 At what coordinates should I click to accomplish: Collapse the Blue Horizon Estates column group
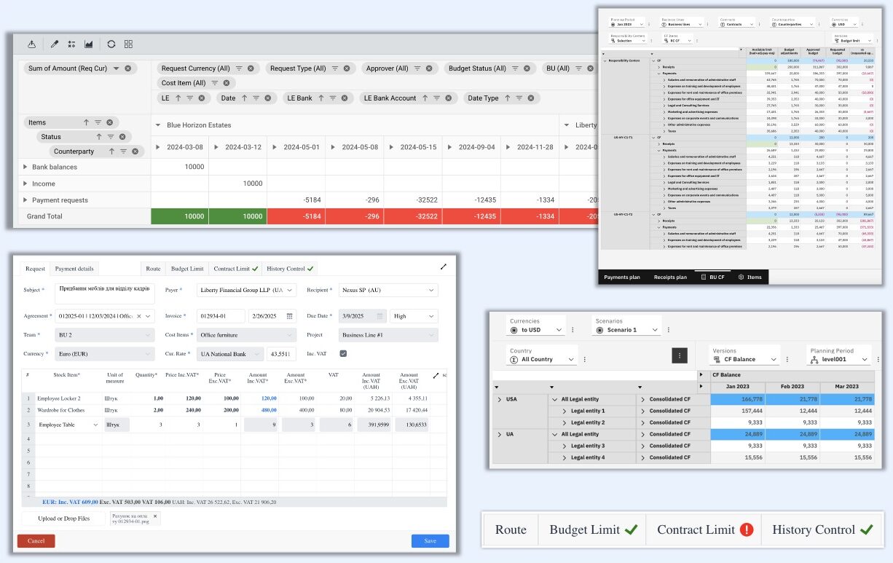tap(158, 125)
